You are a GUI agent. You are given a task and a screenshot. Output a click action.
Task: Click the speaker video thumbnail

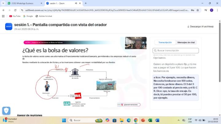[x=136, y=43]
